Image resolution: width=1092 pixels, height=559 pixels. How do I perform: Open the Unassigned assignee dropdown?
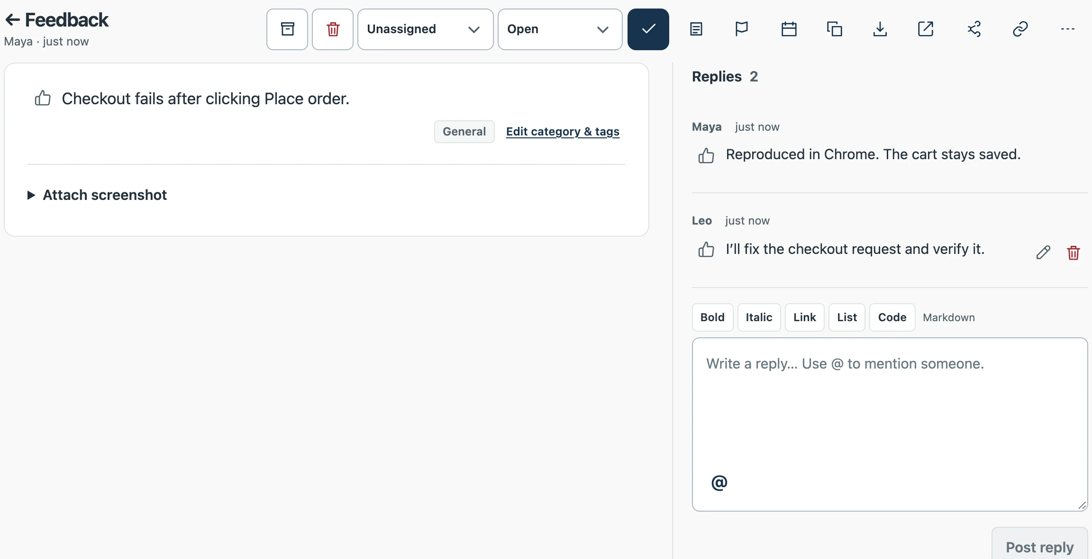pyautogui.click(x=425, y=29)
